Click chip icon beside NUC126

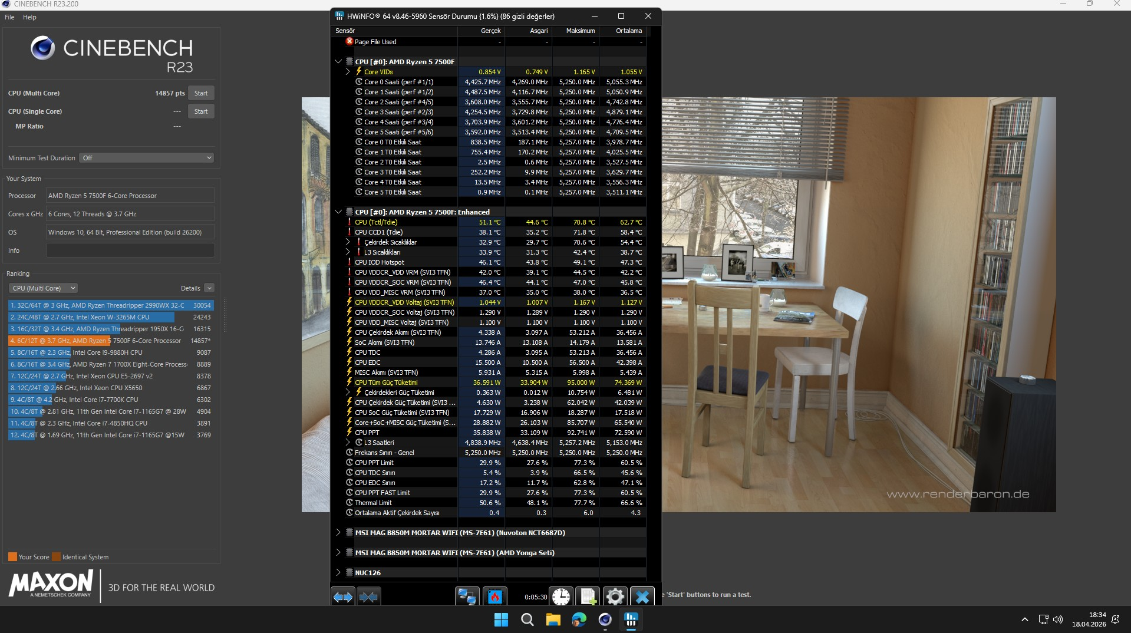click(x=349, y=572)
